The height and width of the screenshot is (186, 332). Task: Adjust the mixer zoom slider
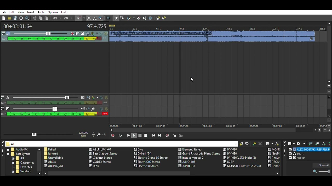coord(328,172)
